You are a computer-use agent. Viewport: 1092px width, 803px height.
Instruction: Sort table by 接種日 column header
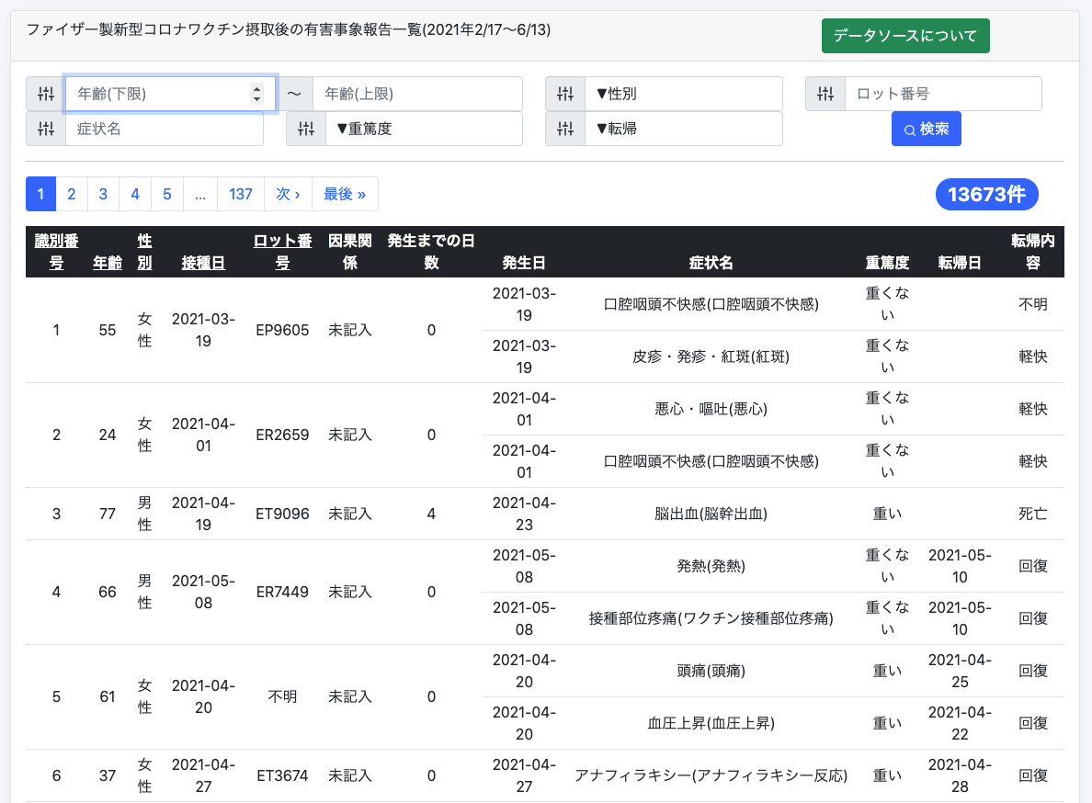click(203, 263)
